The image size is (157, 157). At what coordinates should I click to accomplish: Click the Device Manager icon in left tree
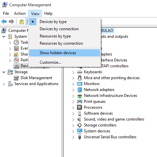(x=16, y=66)
